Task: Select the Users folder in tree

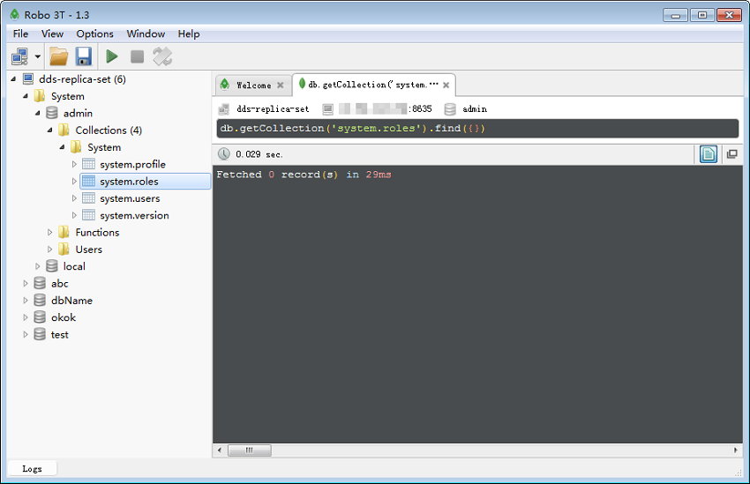Action: tap(88, 249)
